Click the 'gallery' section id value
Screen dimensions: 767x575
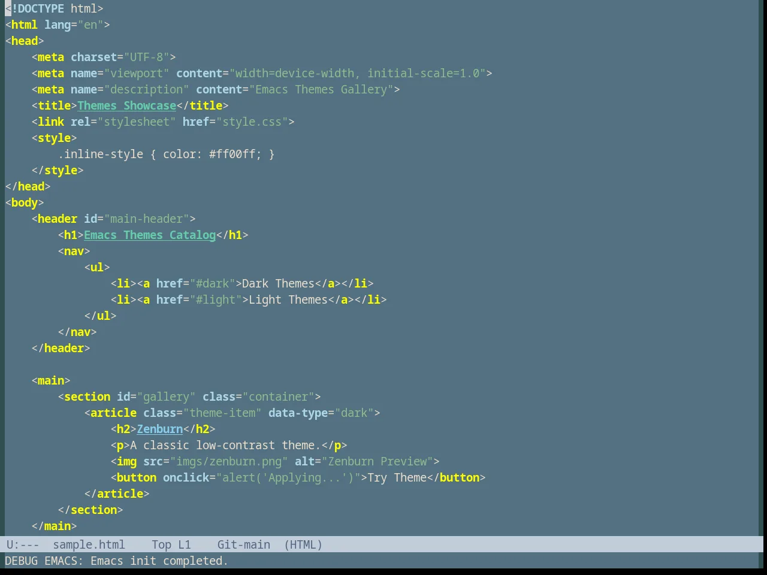pyautogui.click(x=166, y=397)
